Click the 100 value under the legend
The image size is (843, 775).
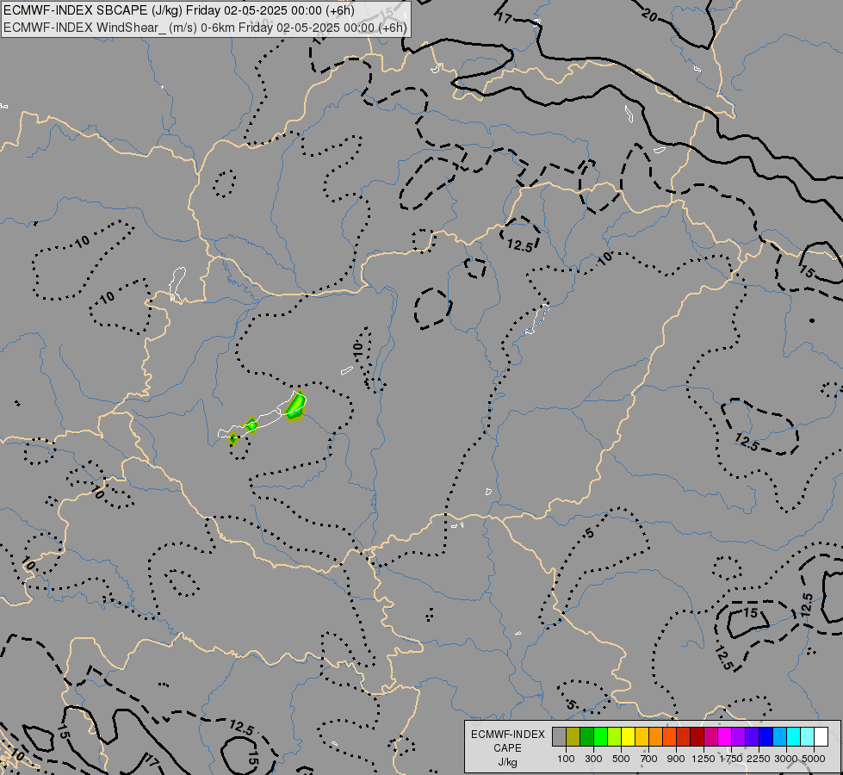(x=566, y=759)
